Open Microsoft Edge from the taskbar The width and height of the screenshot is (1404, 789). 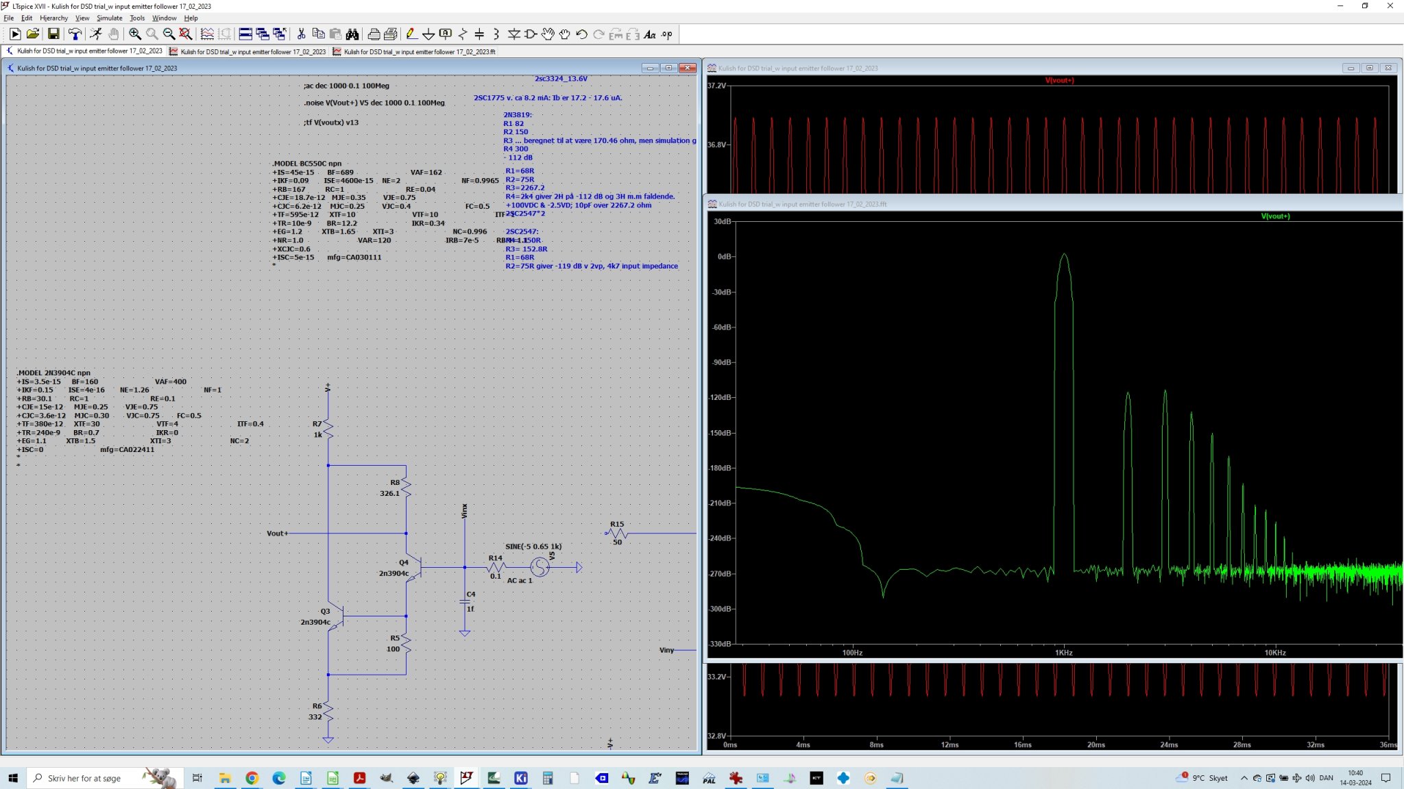279,778
